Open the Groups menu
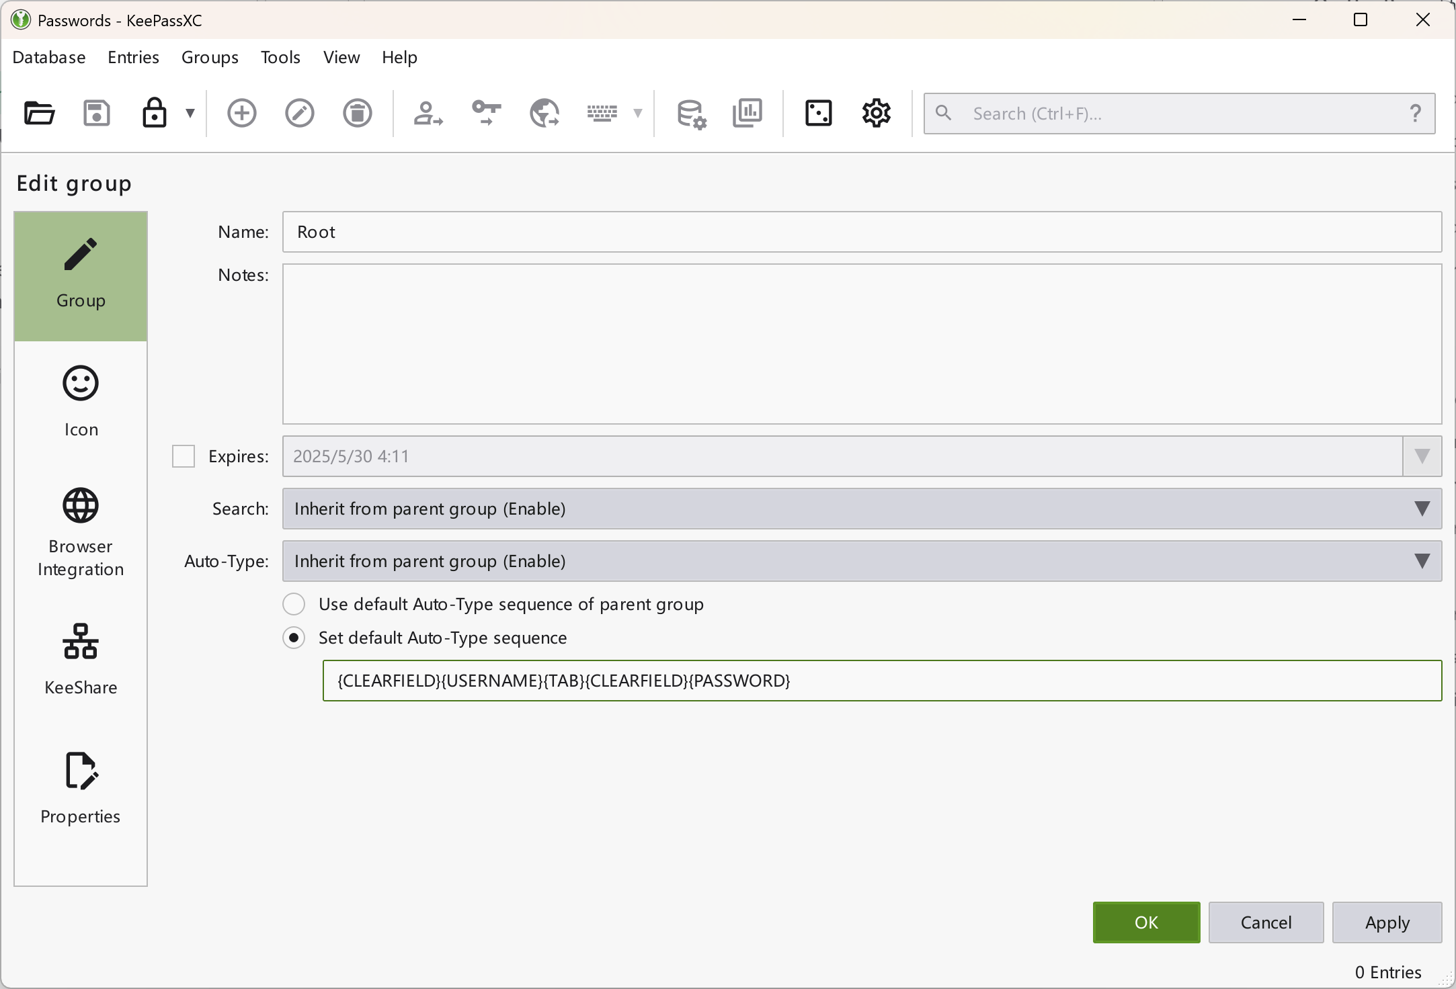The image size is (1456, 989). tap(210, 57)
